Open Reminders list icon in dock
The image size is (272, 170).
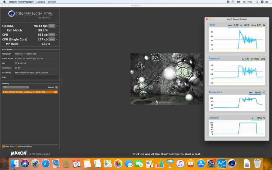coord(97,164)
